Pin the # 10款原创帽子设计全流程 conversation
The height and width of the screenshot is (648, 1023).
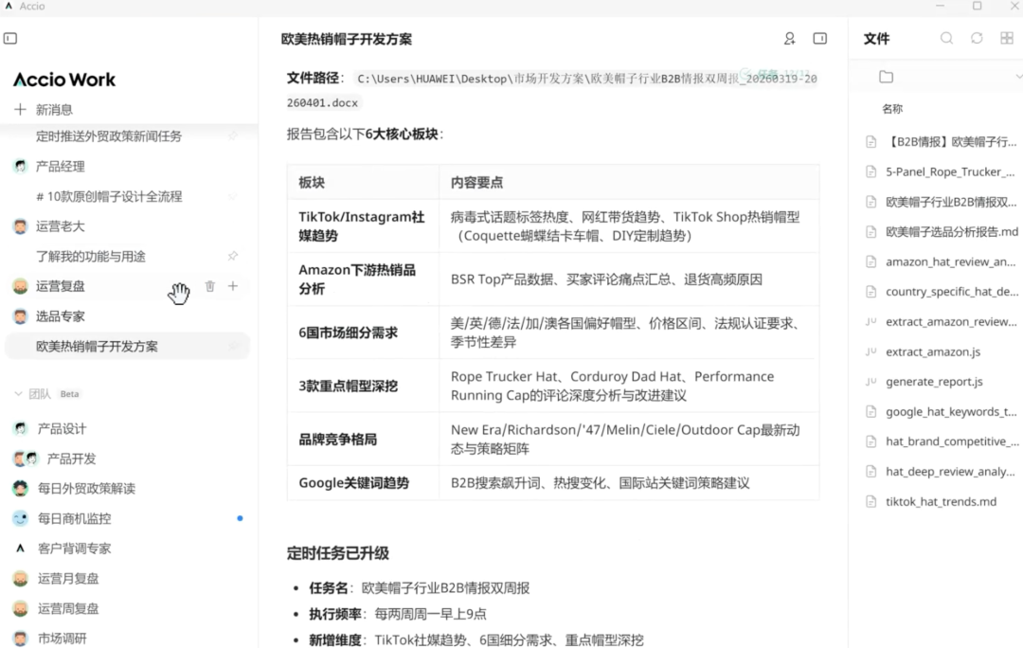[x=233, y=196]
